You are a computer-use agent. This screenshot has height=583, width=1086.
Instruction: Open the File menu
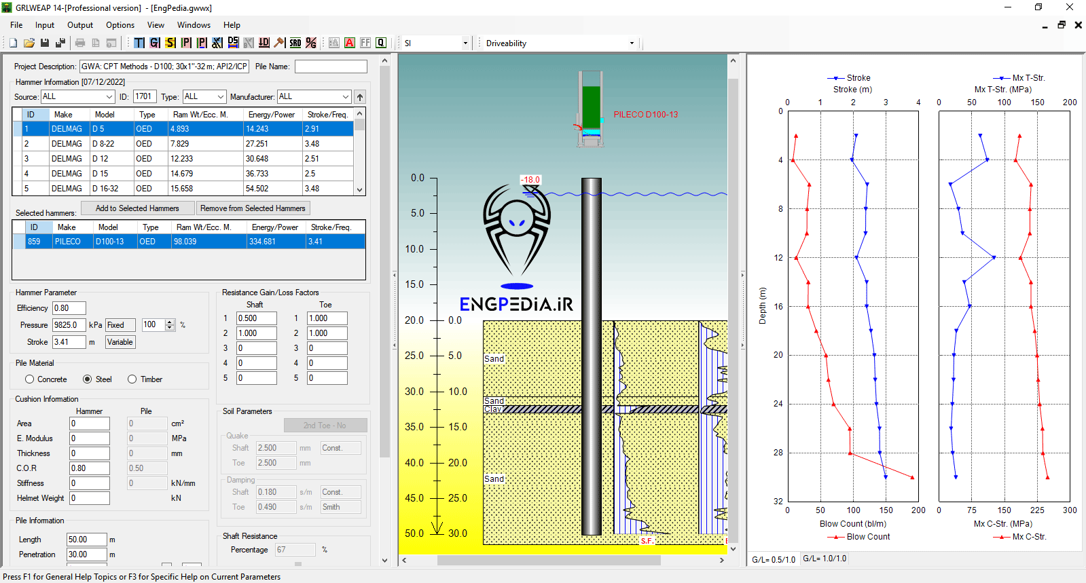click(x=16, y=25)
